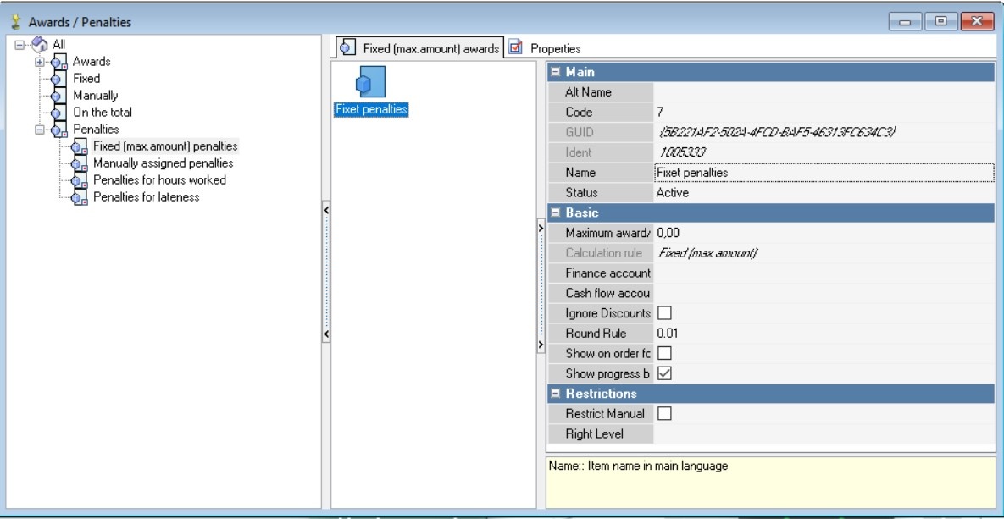Switch to the Properties tab

[554, 49]
